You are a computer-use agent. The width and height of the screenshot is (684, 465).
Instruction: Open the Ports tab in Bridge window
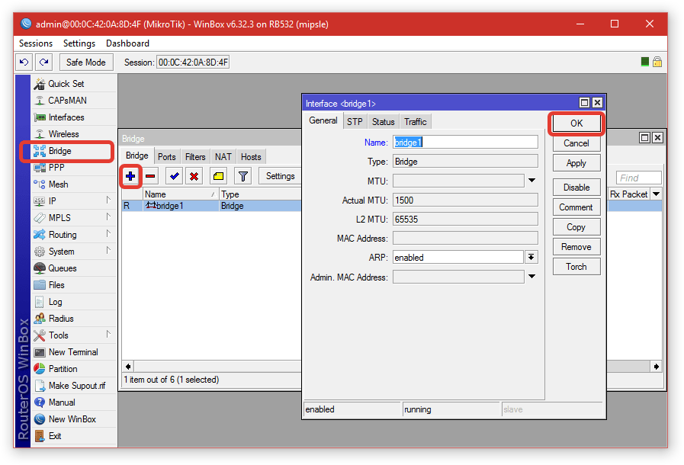coord(167,157)
